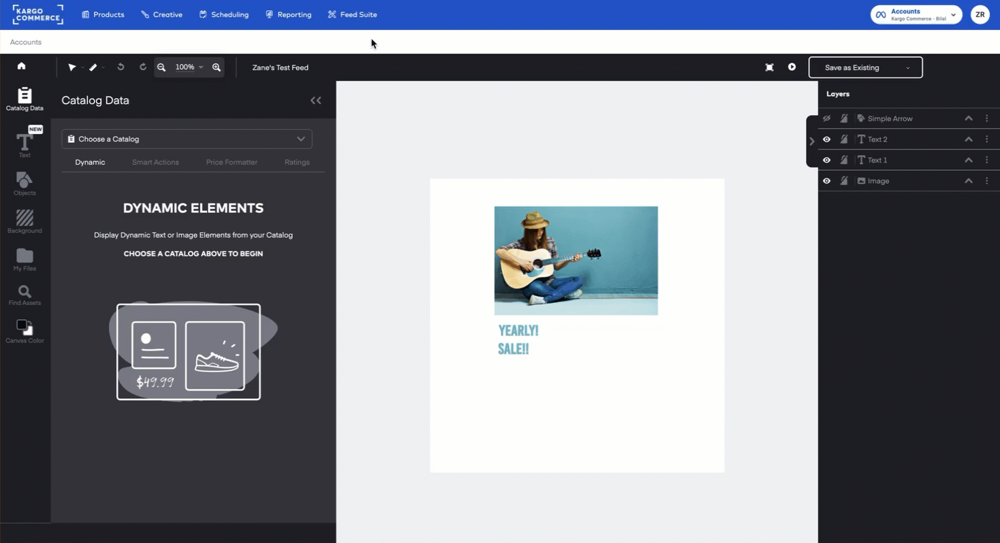Image resolution: width=1000 pixels, height=543 pixels.
Task: Open the Scheduling menu in the top bar
Action: point(224,14)
